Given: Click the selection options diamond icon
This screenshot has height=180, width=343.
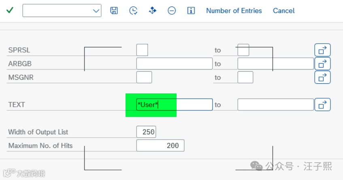Looking at the screenshot, I should 153,11.
